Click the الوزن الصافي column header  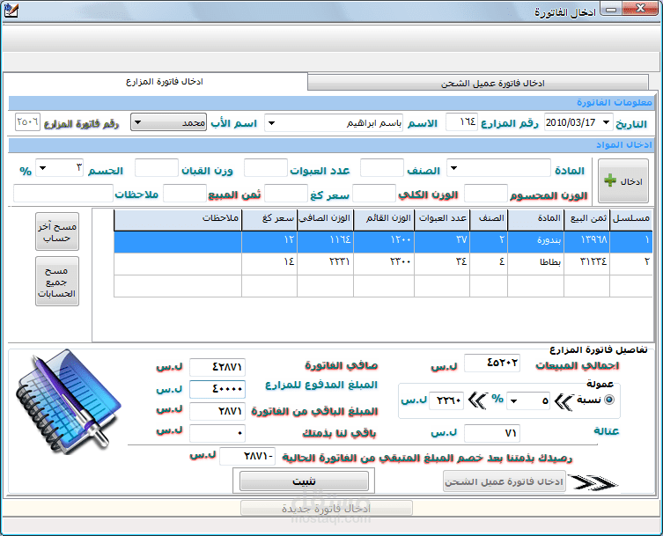click(325, 218)
